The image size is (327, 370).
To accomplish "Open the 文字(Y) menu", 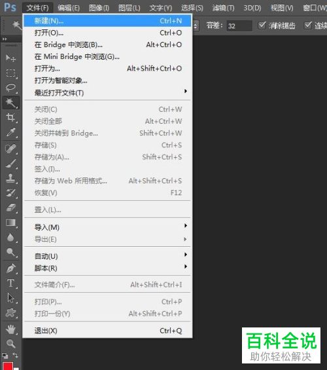I will pyautogui.click(x=161, y=8).
